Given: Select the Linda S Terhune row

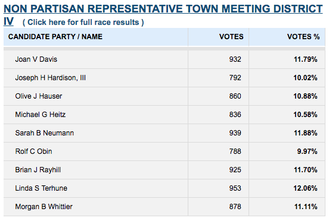Looking at the screenshot, I should [164, 188].
